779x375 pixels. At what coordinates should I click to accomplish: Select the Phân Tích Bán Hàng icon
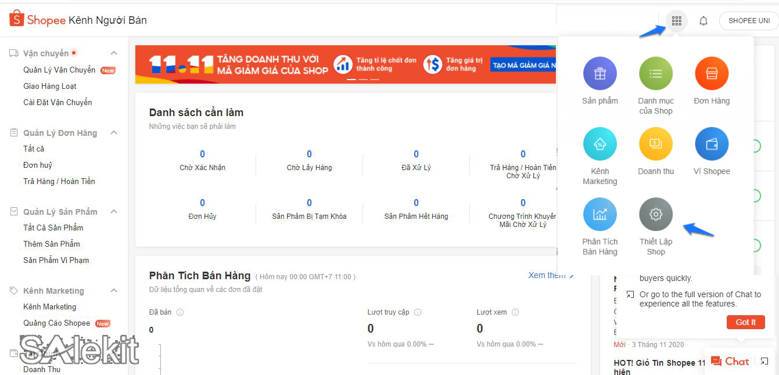point(599,214)
